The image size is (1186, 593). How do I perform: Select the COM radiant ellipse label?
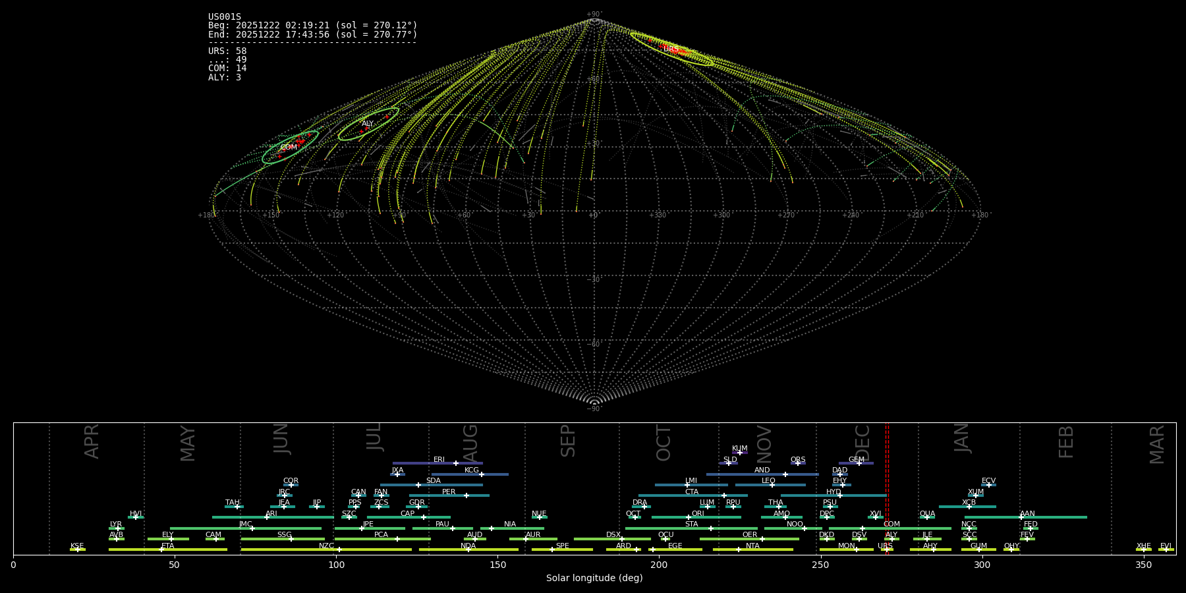click(x=289, y=148)
